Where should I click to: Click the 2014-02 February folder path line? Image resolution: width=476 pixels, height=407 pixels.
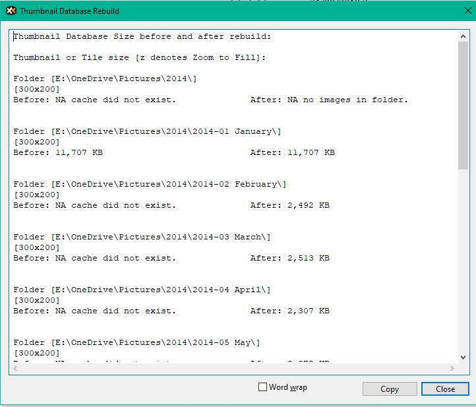point(150,185)
